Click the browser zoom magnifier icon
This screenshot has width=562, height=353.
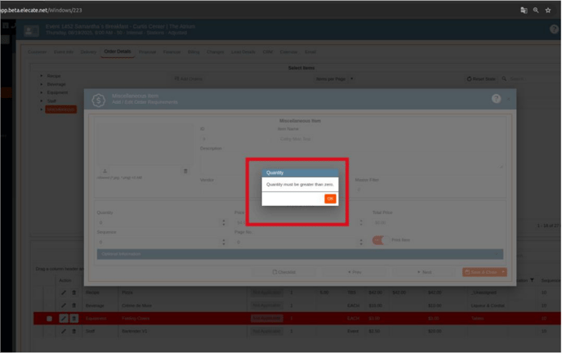pos(536,10)
